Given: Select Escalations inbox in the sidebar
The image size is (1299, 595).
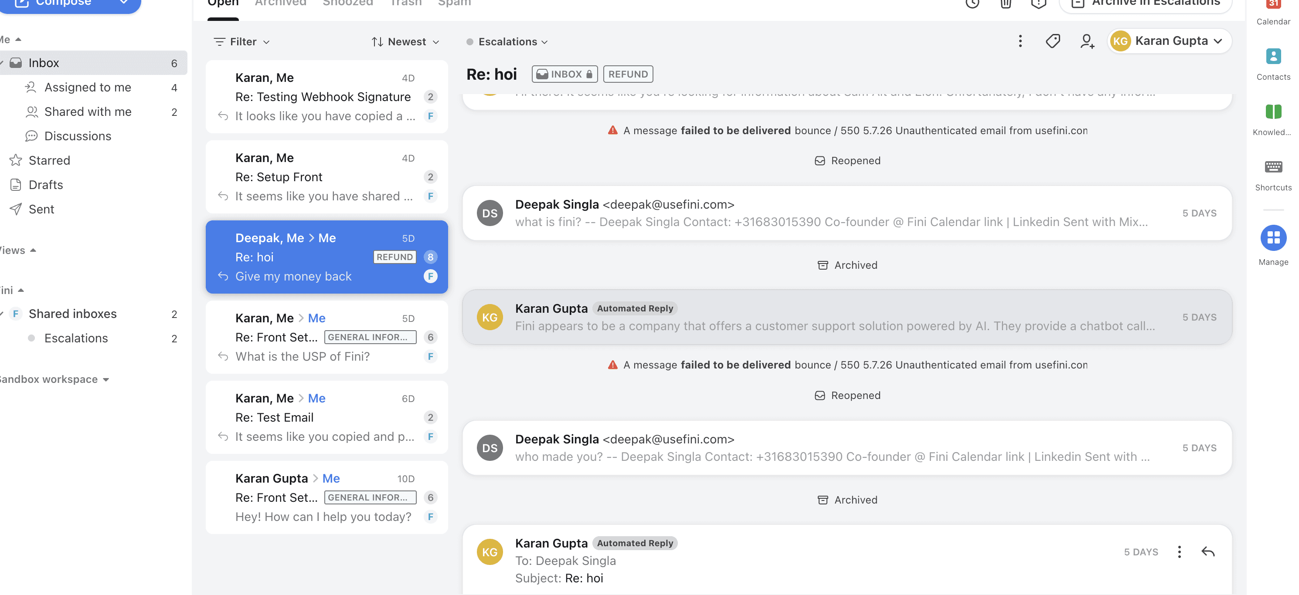Looking at the screenshot, I should 93,338.
